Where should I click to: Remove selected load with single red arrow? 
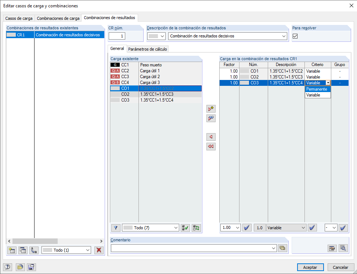(x=211, y=137)
